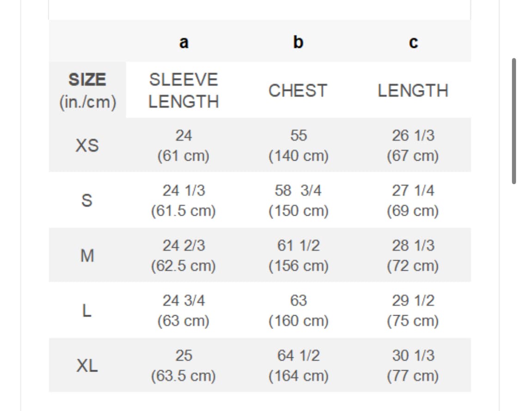The image size is (520, 411).
Task: Click the XL sleeve length 25 cell
Action: tap(184, 365)
